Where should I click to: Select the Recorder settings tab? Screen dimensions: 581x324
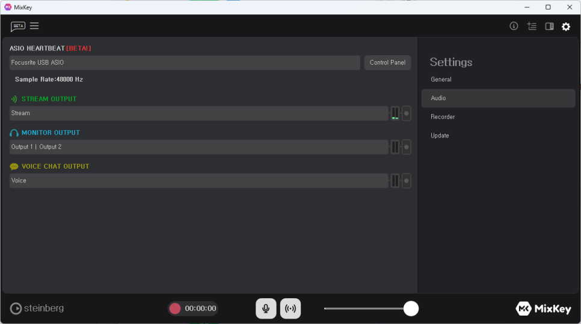499,117
